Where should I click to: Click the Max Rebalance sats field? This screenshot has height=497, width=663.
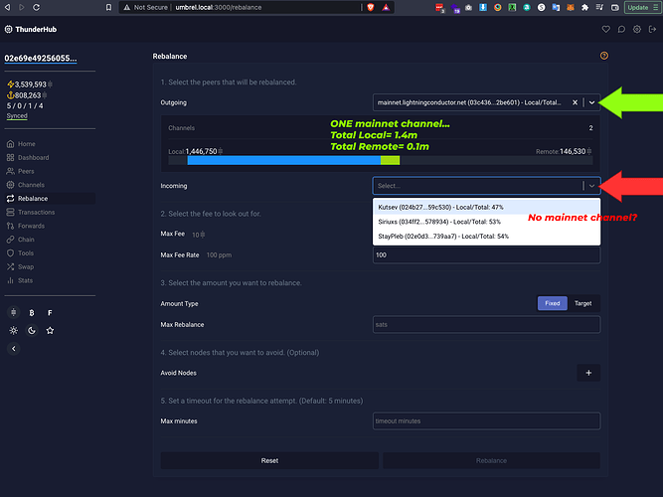486,324
